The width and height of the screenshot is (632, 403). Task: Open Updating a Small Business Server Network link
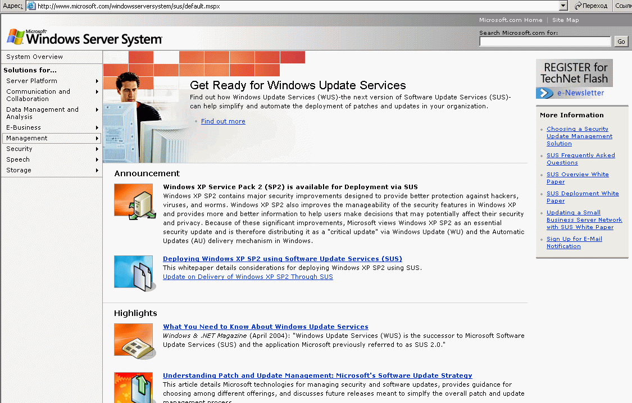pos(584,220)
